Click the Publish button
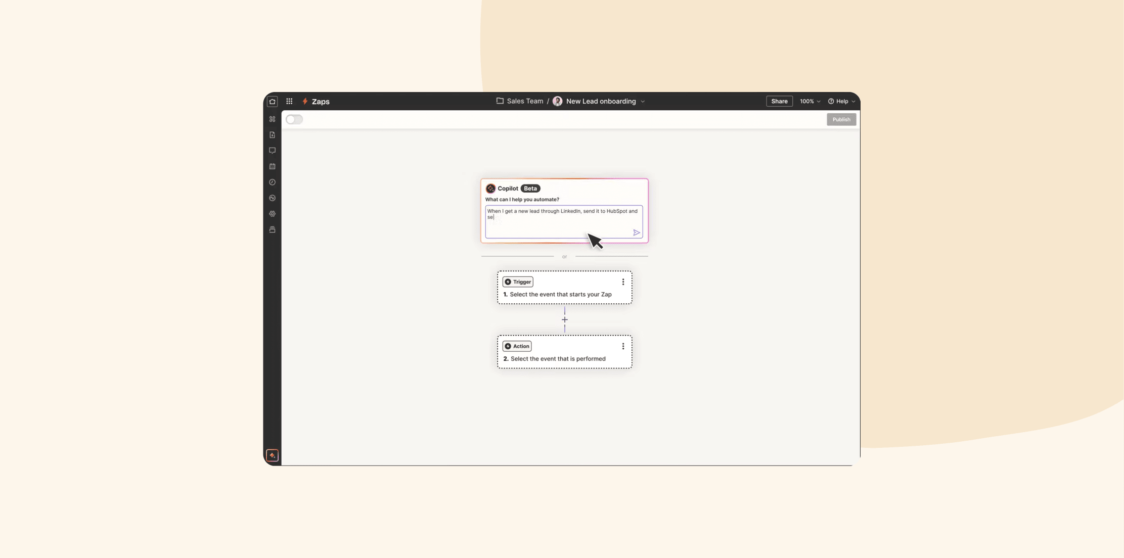The height and width of the screenshot is (558, 1124). pyautogui.click(x=841, y=119)
